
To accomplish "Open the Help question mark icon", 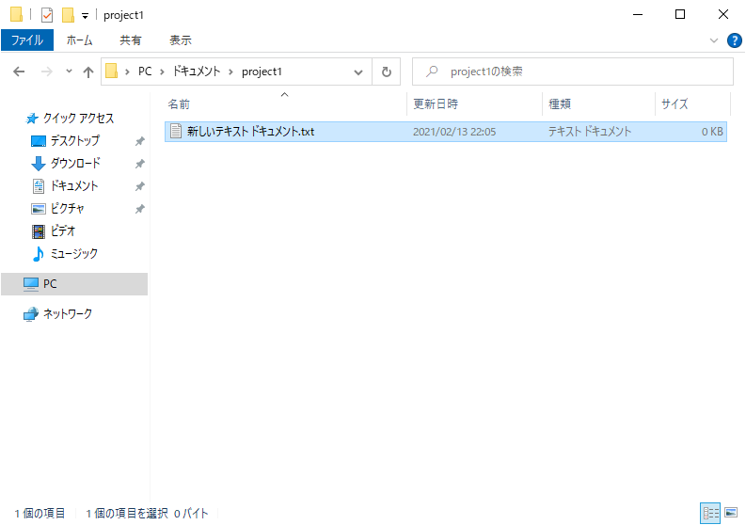I will point(734,40).
